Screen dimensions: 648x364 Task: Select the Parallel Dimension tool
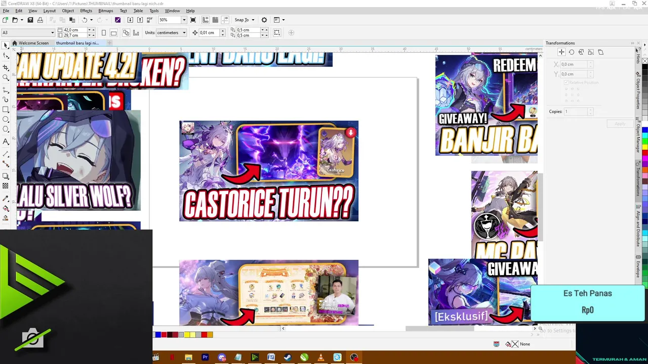point(6,153)
